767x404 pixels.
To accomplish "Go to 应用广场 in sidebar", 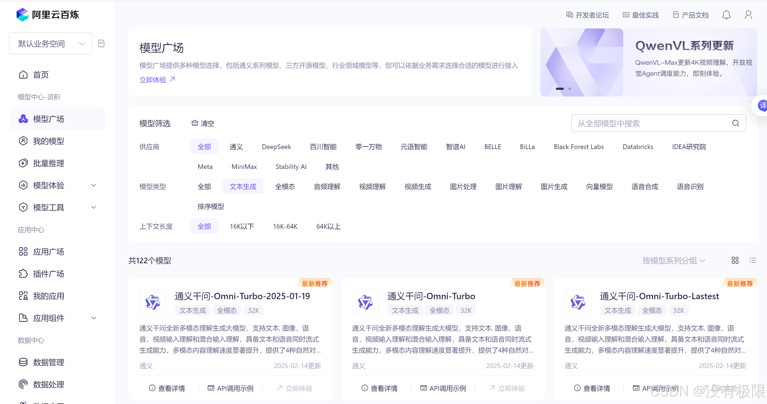I will coord(48,252).
